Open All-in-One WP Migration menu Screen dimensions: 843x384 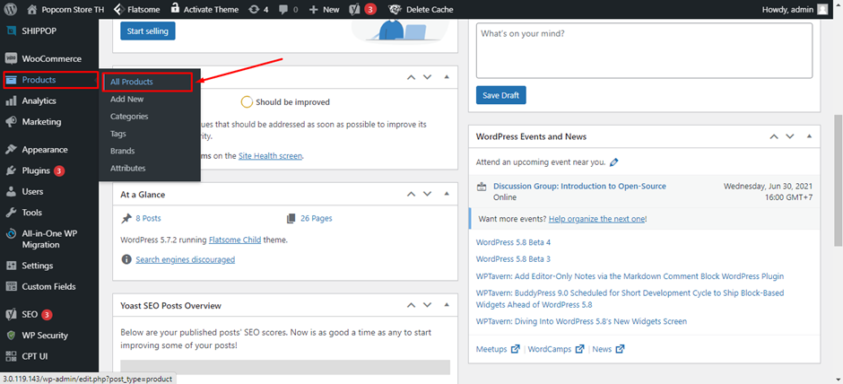[x=49, y=240]
